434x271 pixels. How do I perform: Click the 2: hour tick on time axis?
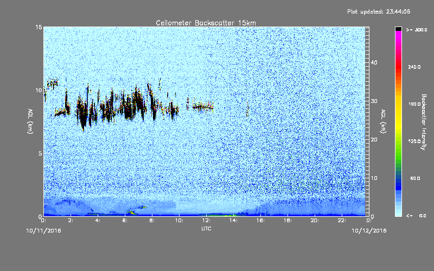[71, 221]
